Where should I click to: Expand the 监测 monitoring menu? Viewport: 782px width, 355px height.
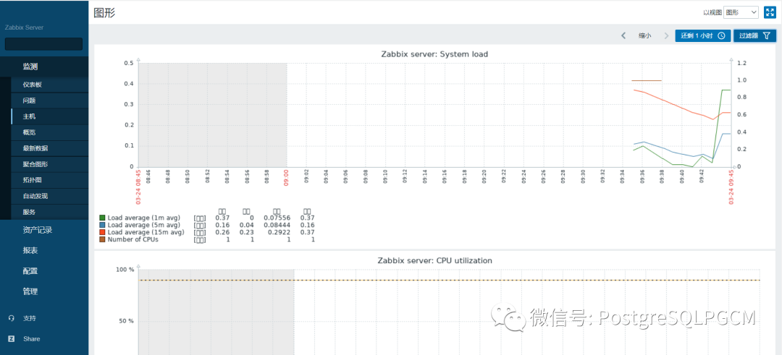(44, 67)
